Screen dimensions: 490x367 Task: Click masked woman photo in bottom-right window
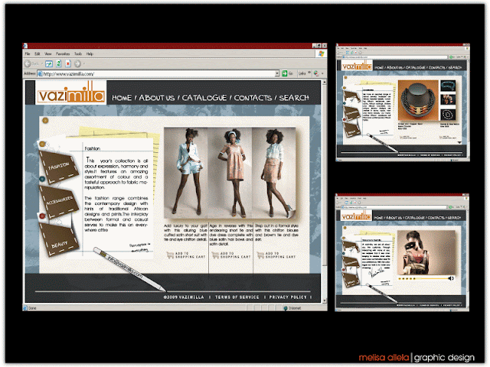[x=426, y=253]
